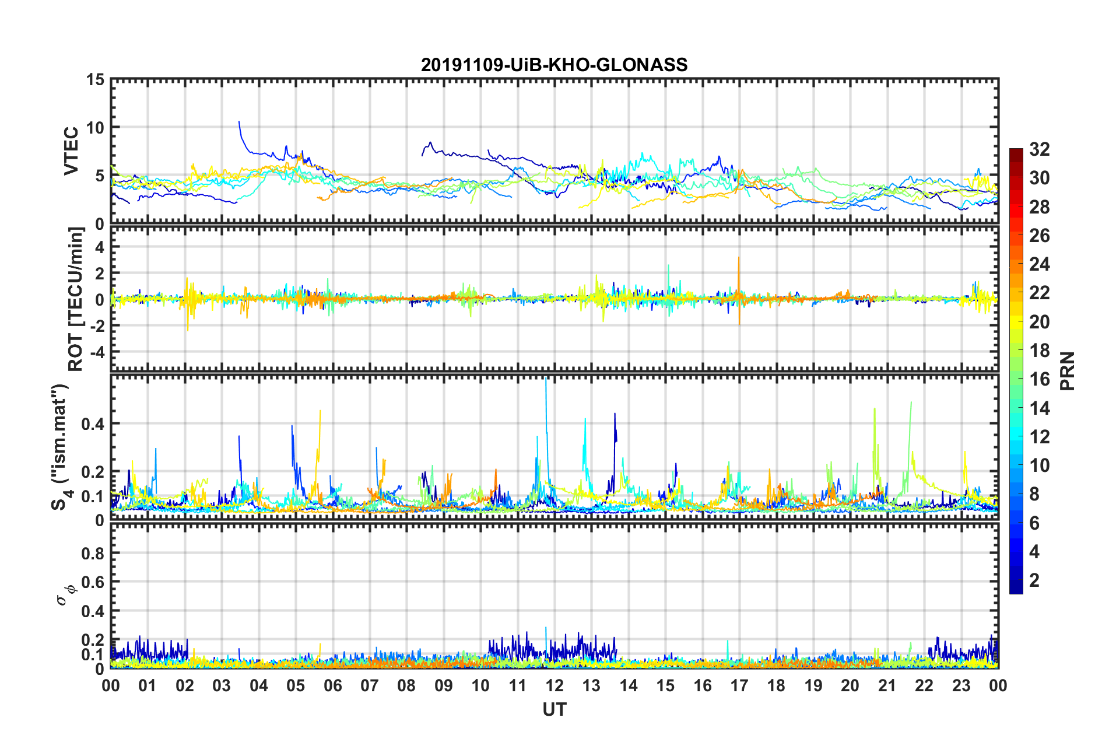Select colorbar tick label 20
The height and width of the screenshot is (742, 1109).
coord(1040,322)
